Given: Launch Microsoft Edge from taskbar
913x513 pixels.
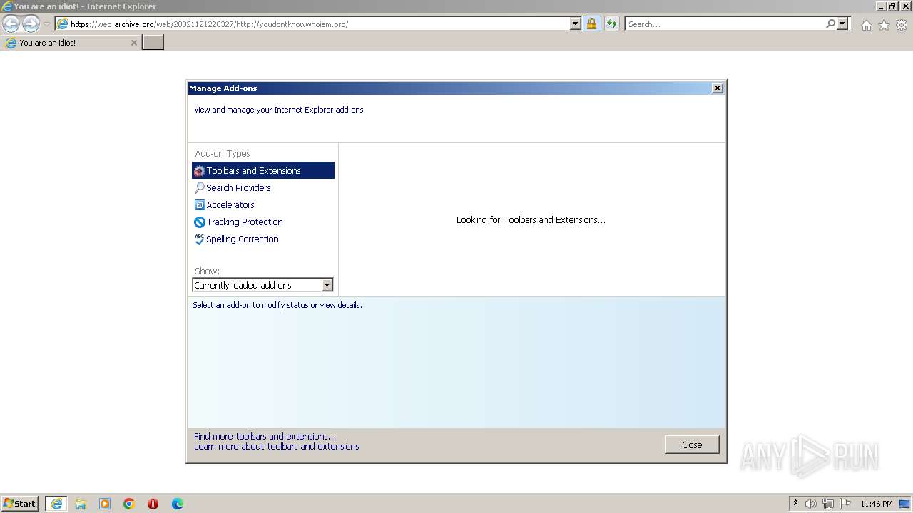Looking at the screenshot, I should click(178, 504).
